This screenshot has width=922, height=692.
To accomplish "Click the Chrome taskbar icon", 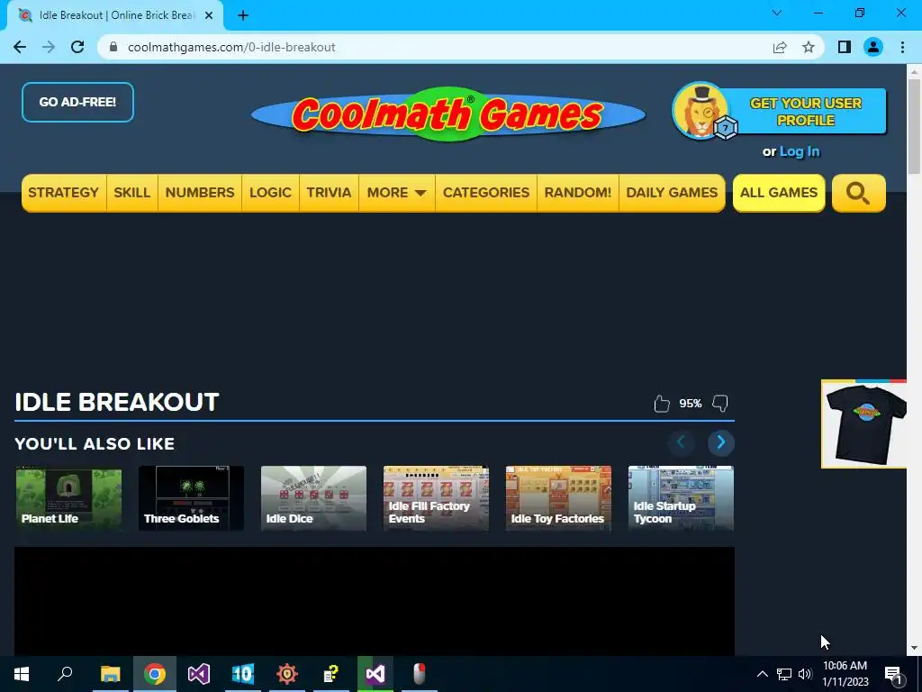I will tap(155, 674).
